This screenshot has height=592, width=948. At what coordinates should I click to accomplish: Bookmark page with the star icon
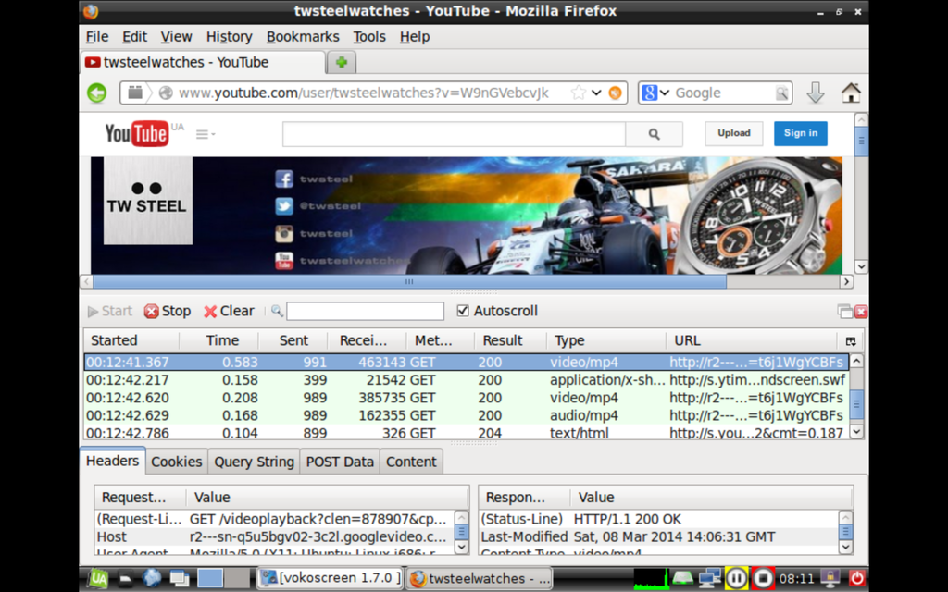tap(578, 92)
